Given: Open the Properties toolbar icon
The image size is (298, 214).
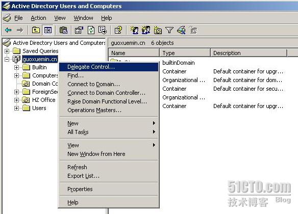Looking at the screenshot, I should click(79, 30).
